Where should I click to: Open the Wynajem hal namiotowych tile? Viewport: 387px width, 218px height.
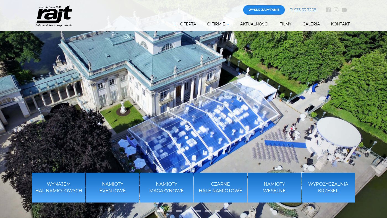[x=59, y=188]
